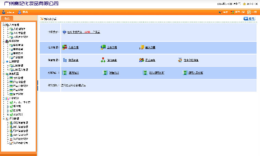Screen dimensions: 260x156
Task: Open the first child under the second root node
Action: pos(18,45)
